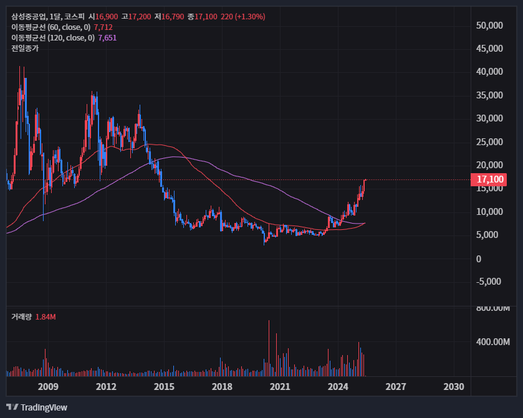Image resolution: width=523 pixels, height=418 pixels.
Task: Select the 이동평균선 120 indicator legend
Action: [x=53, y=37]
